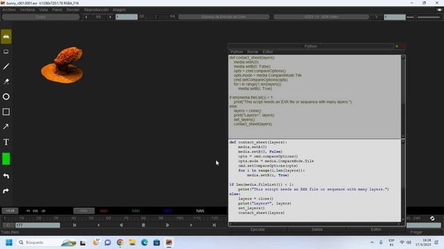Screen dimensions: 444x249
Task: Open the Ventana menu
Action: pyautogui.click(x=27, y=10)
